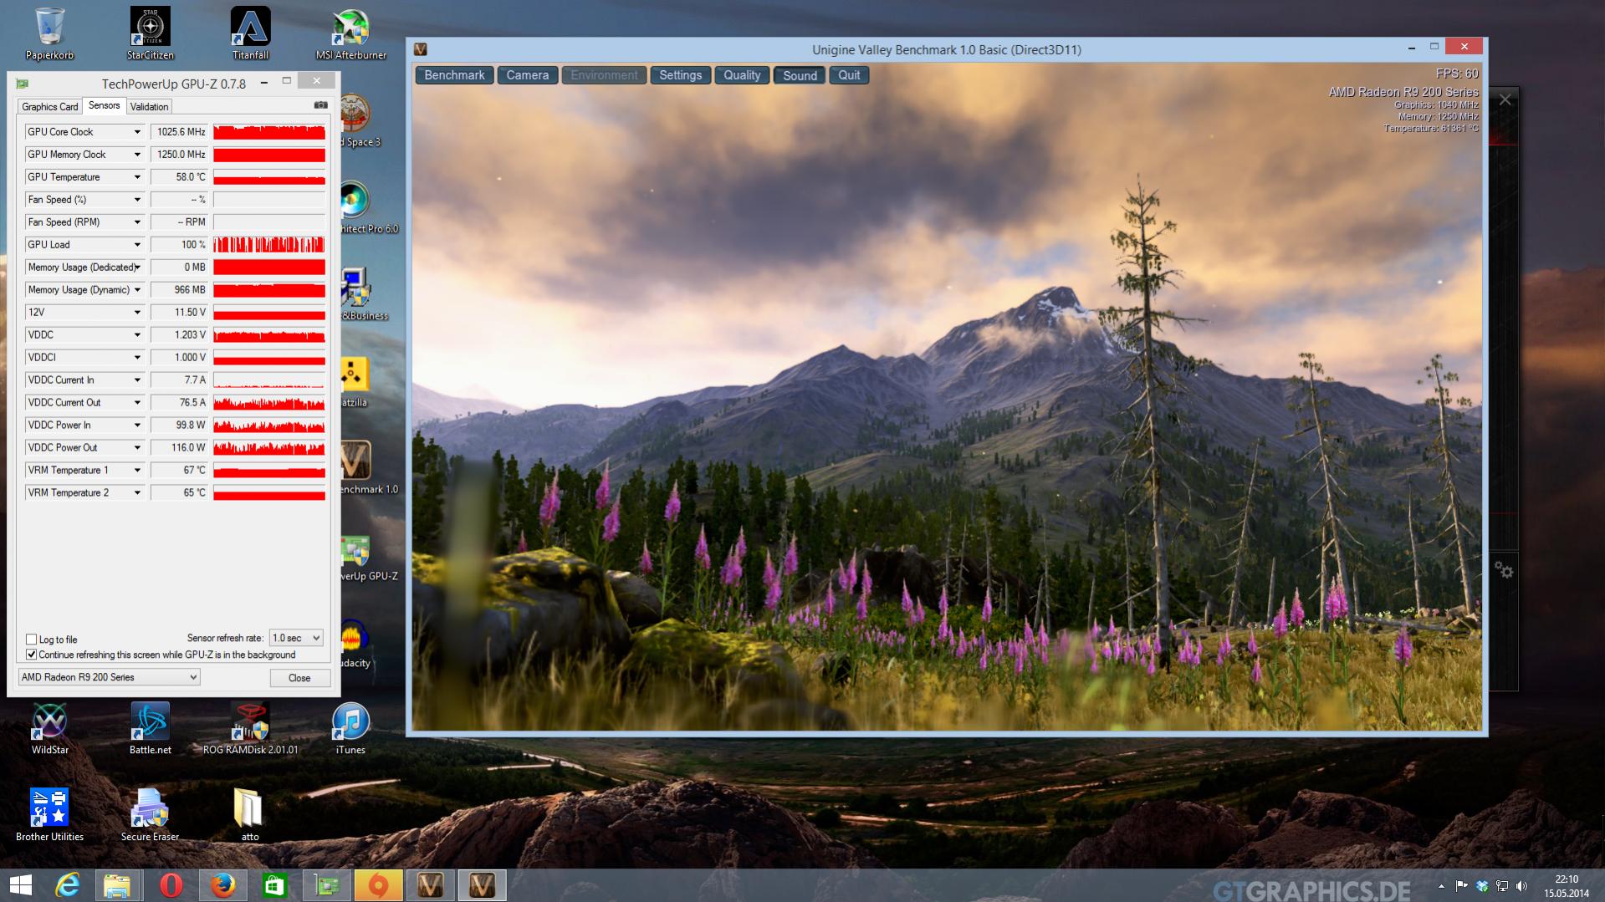Start the Benchmark in Valley
The image size is (1605, 902).
454,75
